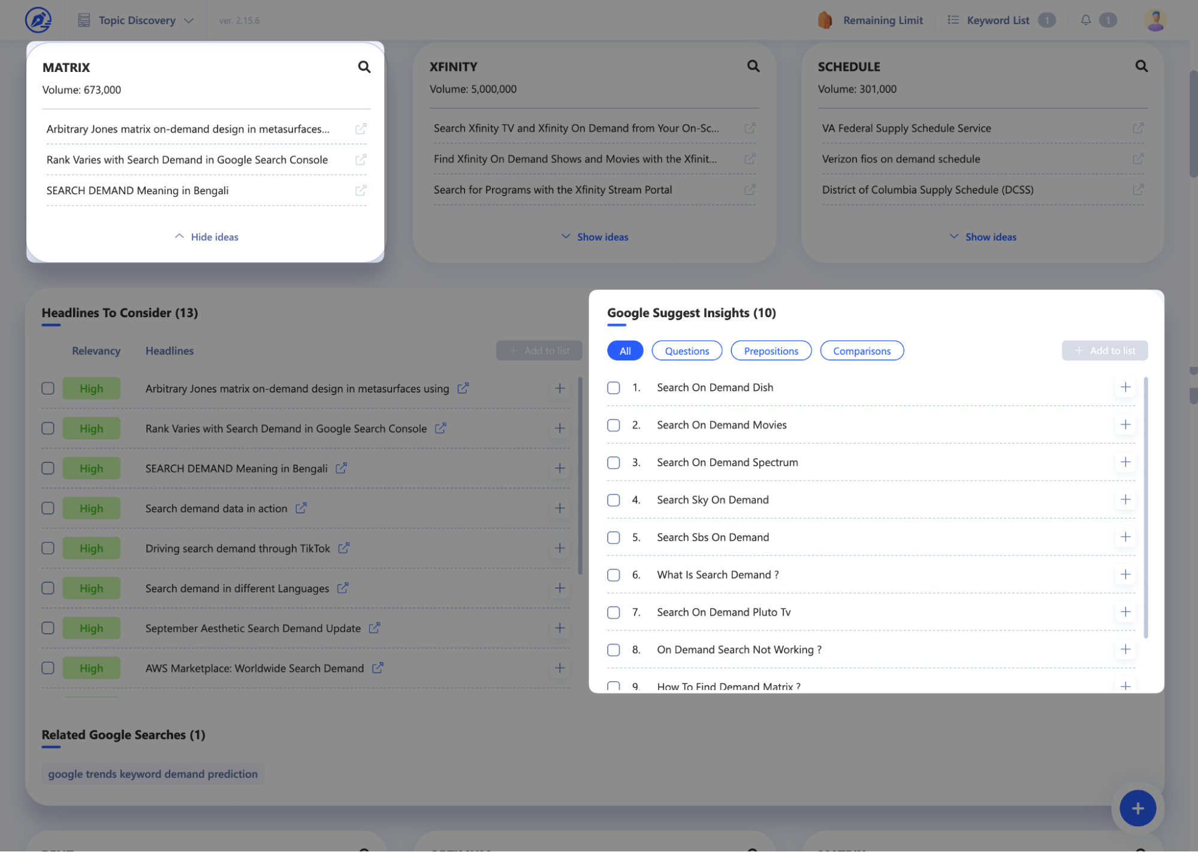
Task: Click the Remaining Limit indicator
Action: point(870,20)
